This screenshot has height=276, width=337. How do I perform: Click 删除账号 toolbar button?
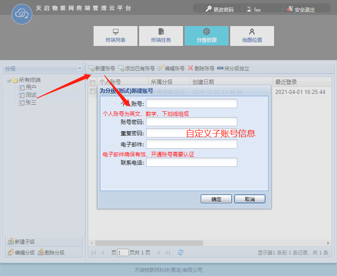201,69
